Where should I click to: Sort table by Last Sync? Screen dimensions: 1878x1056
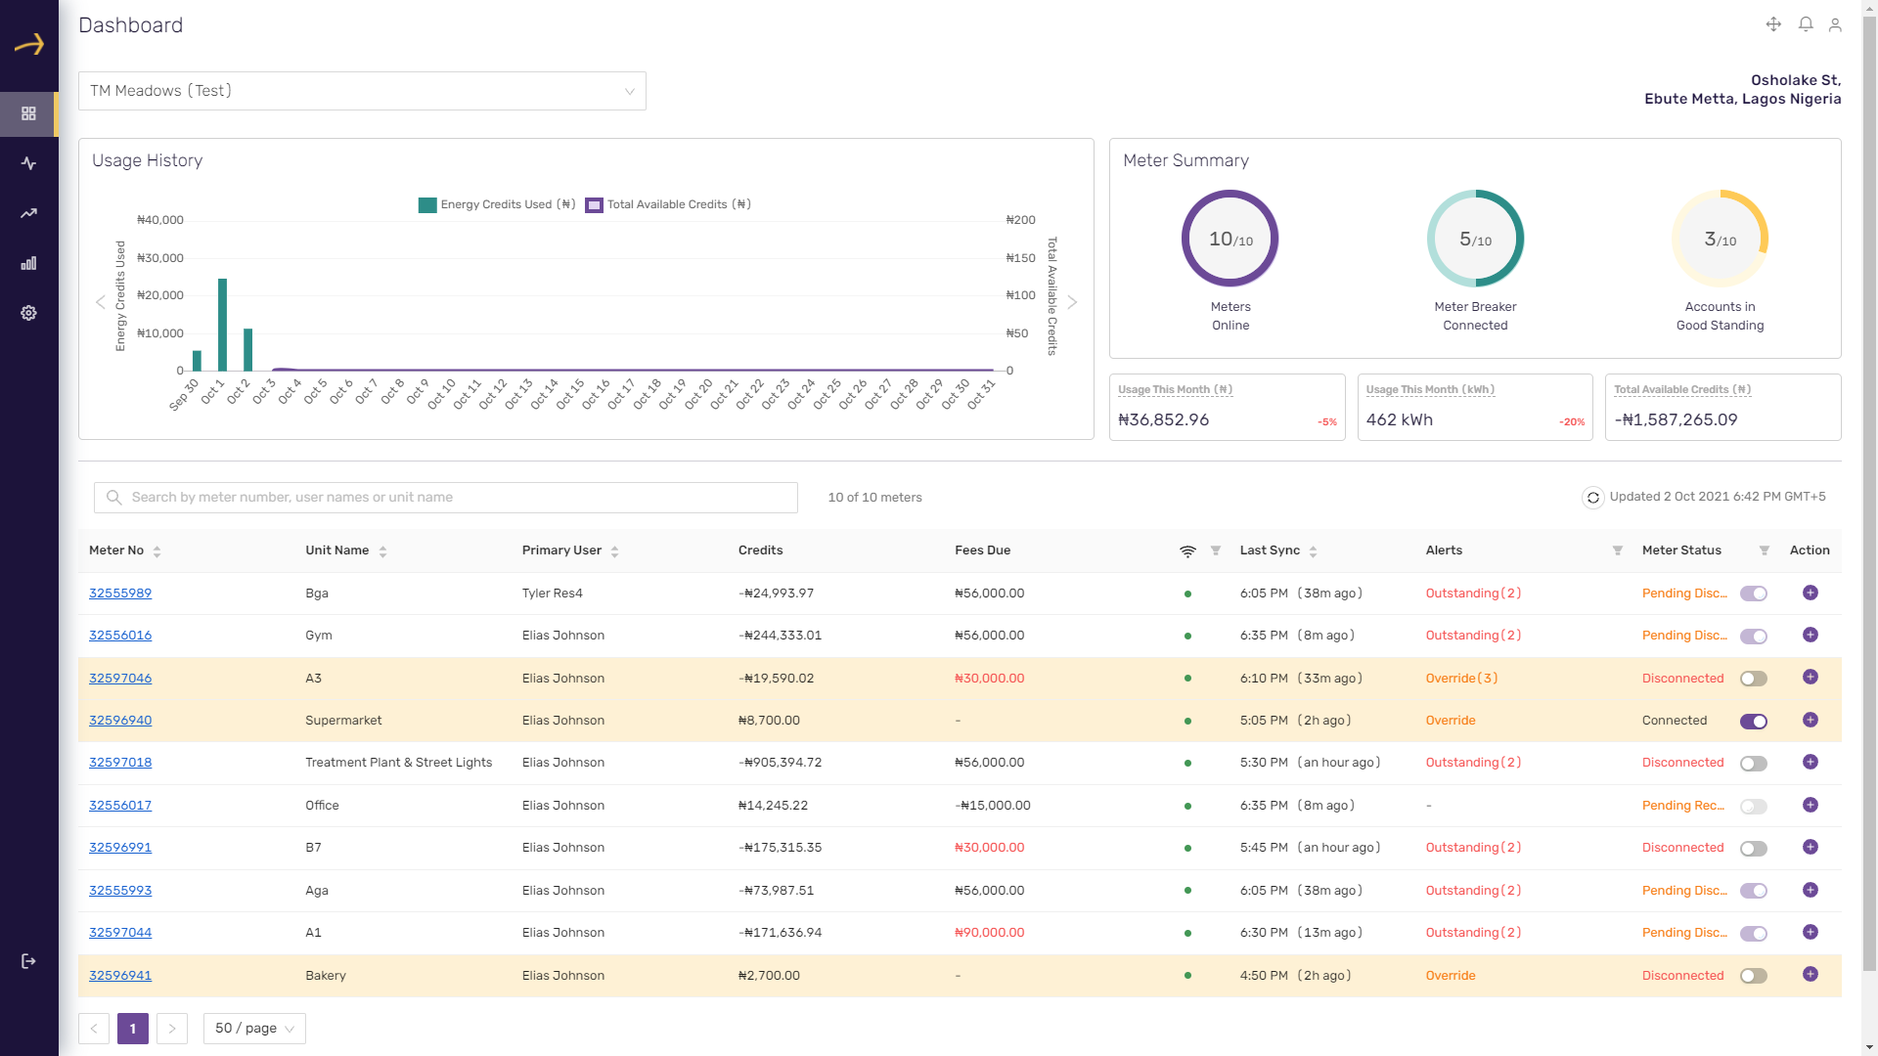[1313, 551]
